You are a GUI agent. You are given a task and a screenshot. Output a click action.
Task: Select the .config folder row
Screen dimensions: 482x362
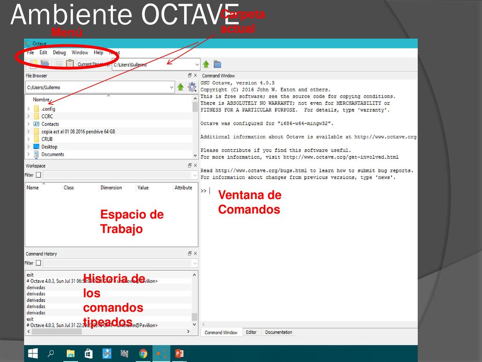coord(109,109)
